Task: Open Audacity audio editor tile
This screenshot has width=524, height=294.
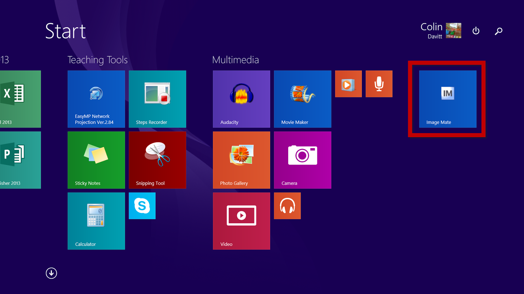Action: coord(241,99)
